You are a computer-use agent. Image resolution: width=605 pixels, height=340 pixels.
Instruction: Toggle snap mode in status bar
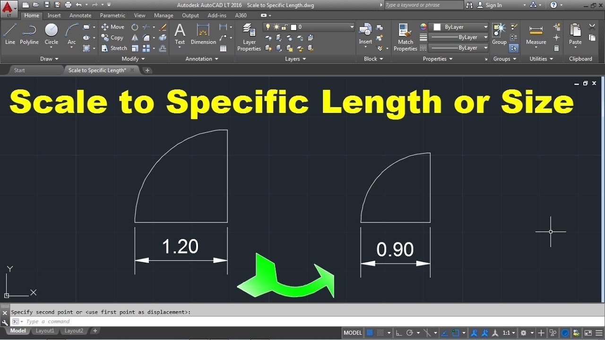(x=381, y=333)
